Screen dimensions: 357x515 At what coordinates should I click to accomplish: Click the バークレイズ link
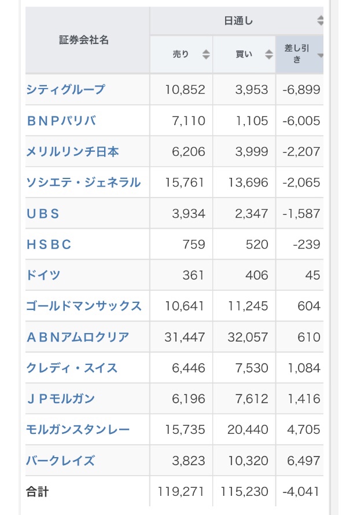click(60, 461)
